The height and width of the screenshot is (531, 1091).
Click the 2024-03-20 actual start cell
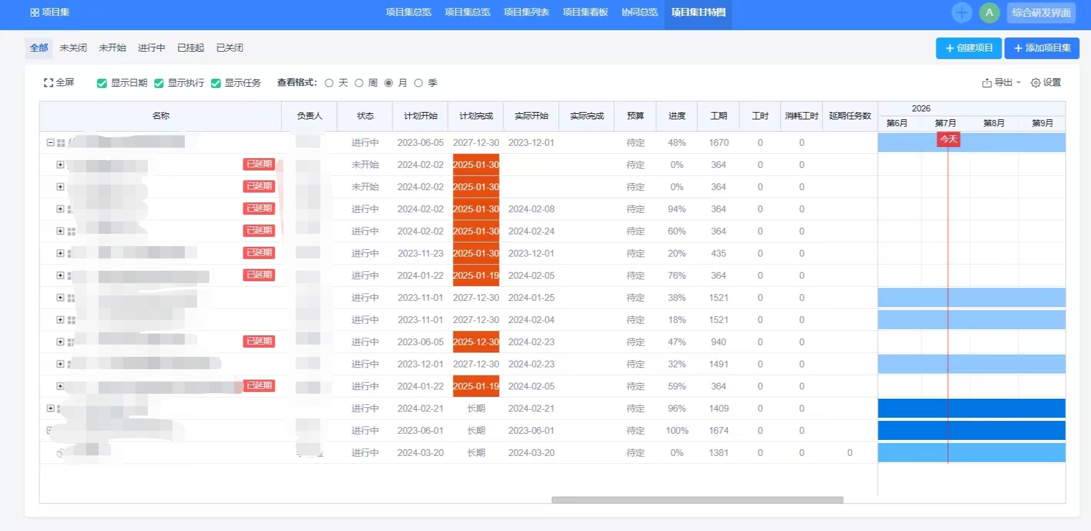coord(531,453)
